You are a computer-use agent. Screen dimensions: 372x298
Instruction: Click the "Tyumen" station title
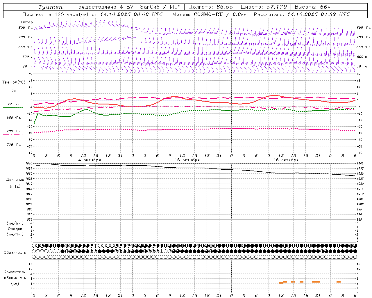tap(50, 7)
